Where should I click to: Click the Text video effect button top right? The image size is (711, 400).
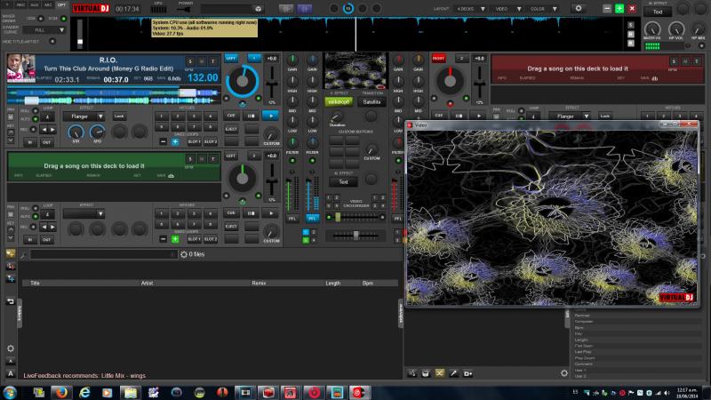pyautogui.click(x=658, y=12)
